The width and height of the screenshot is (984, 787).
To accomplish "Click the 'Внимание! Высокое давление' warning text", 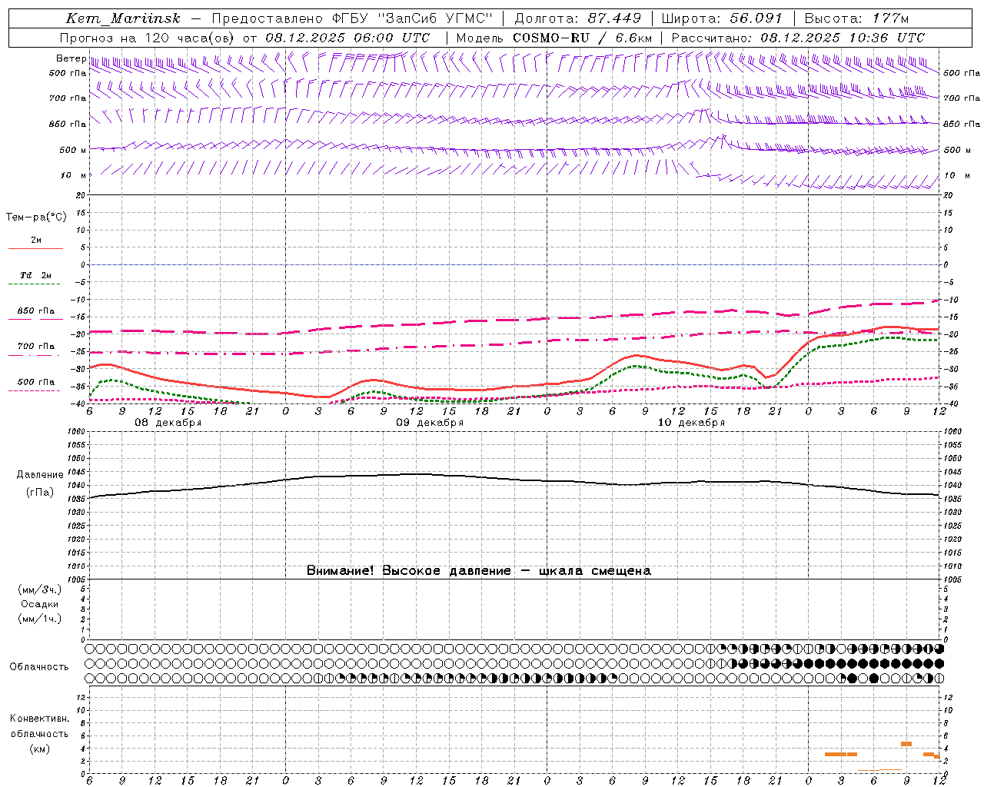I will pyautogui.click(x=408, y=571).
